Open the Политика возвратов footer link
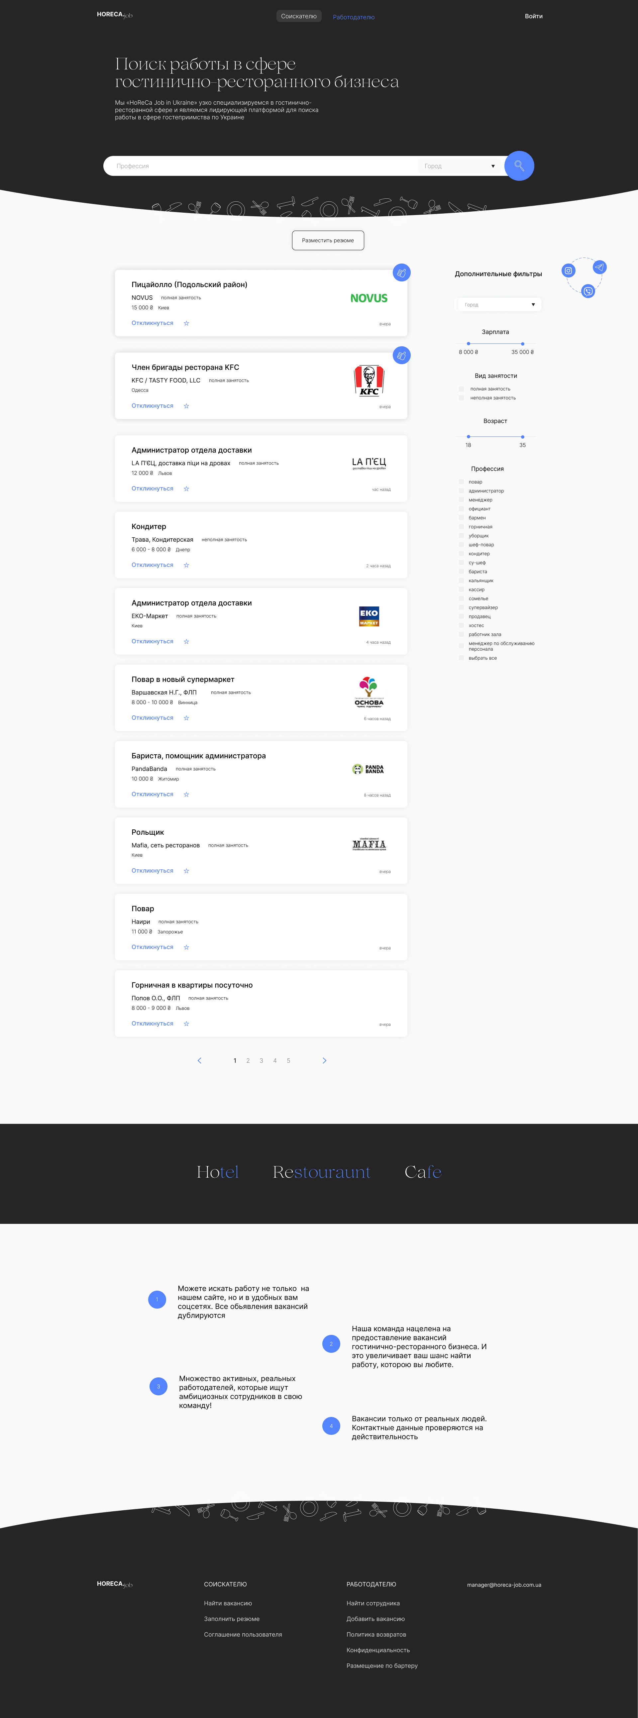The height and width of the screenshot is (1718, 638). tap(376, 1635)
